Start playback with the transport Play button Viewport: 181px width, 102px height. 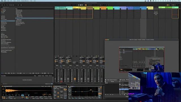pos(79,5)
